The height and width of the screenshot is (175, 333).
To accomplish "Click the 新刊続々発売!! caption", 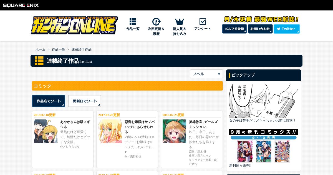I will tap(240, 166).
